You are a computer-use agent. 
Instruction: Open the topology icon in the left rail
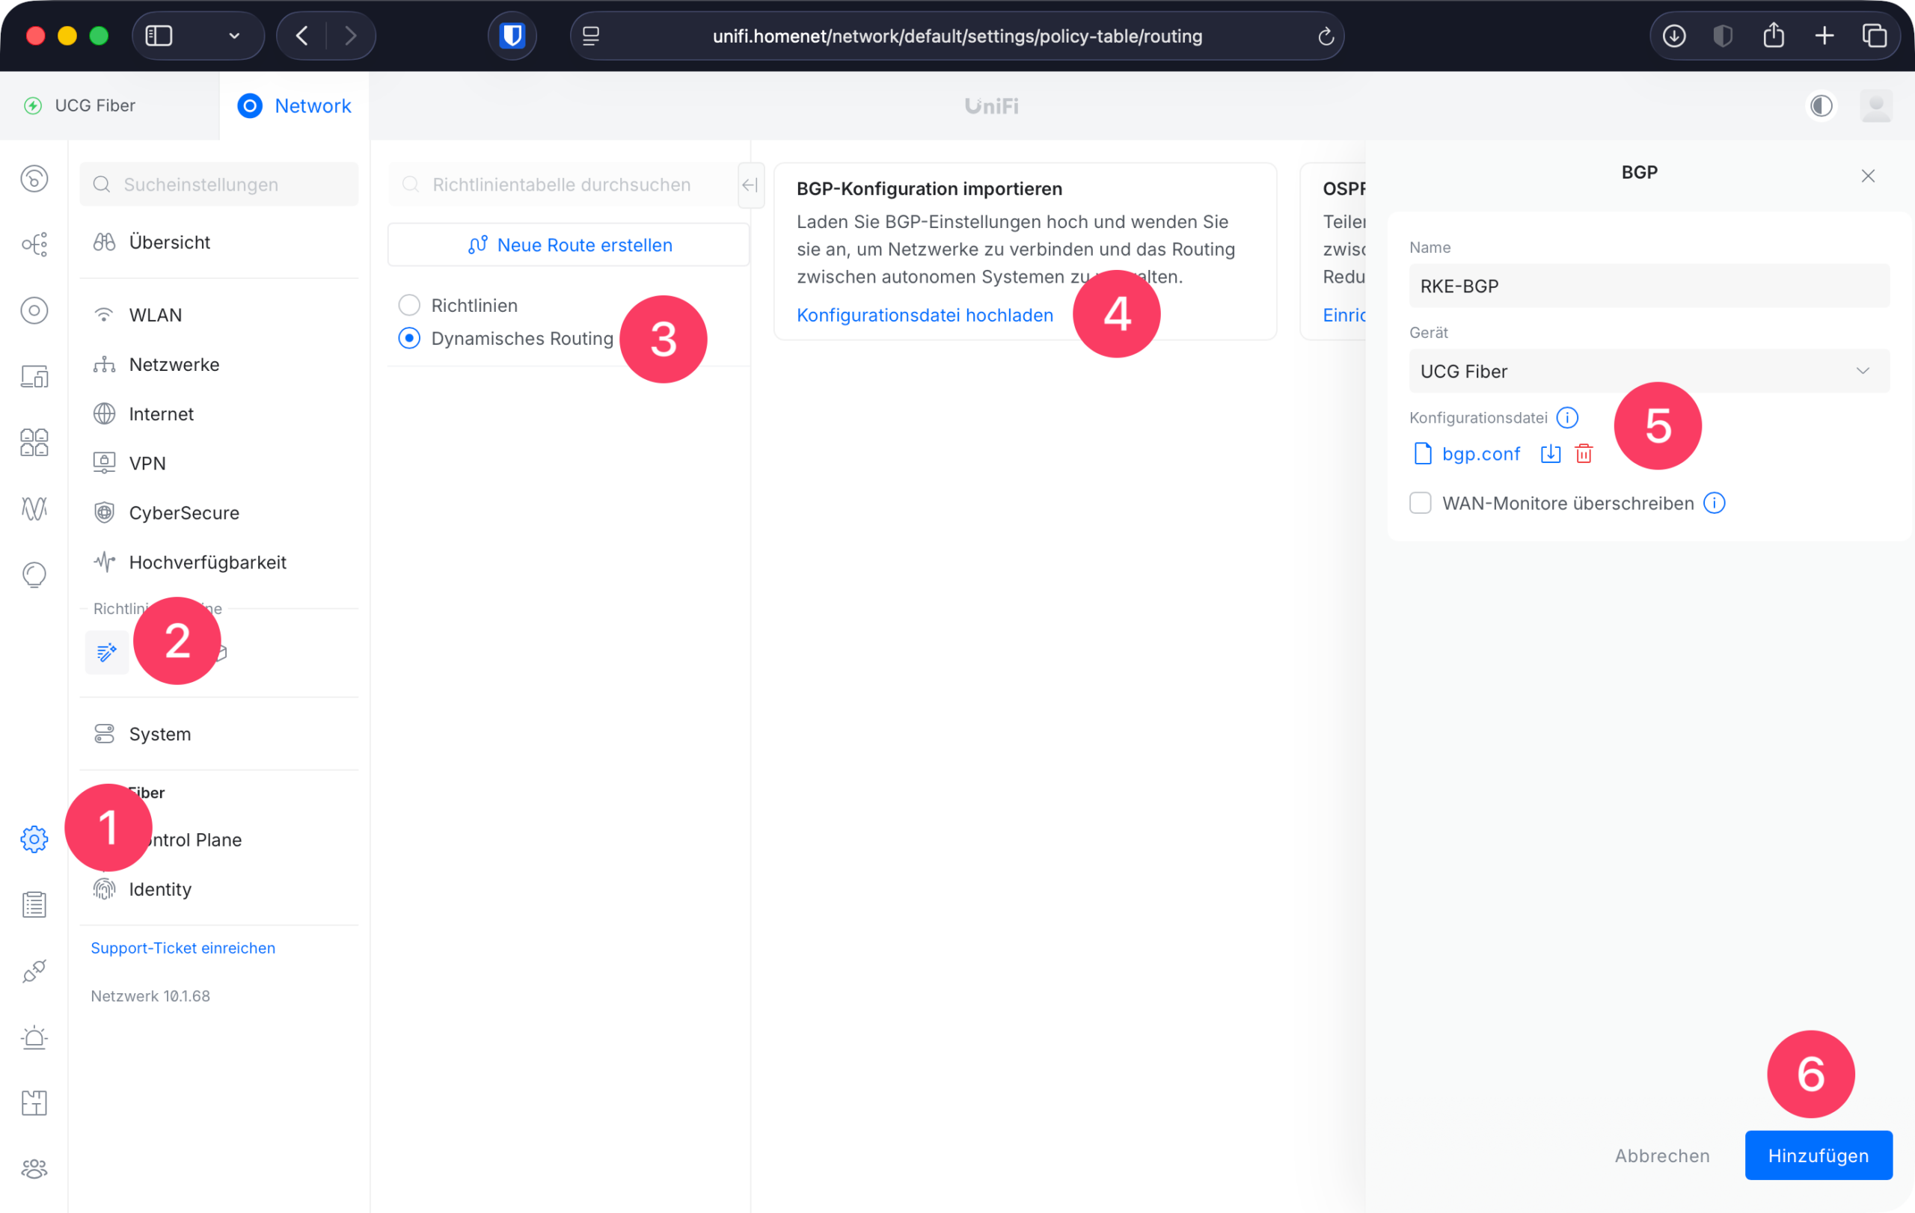click(x=34, y=244)
